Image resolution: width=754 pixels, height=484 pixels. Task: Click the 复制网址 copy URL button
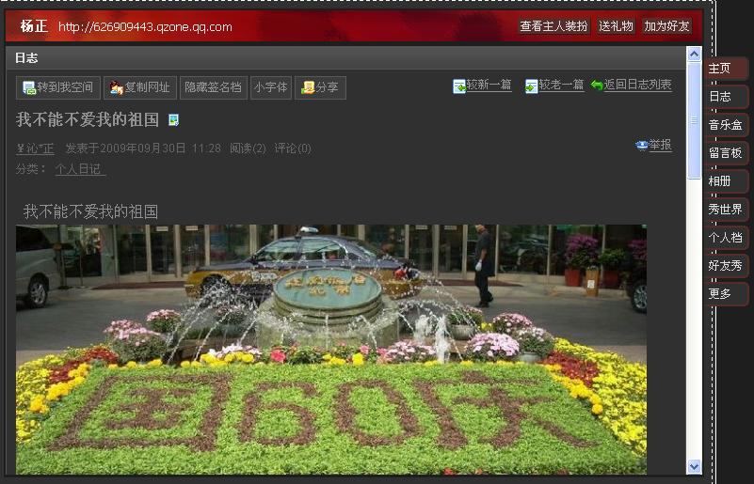[140, 87]
